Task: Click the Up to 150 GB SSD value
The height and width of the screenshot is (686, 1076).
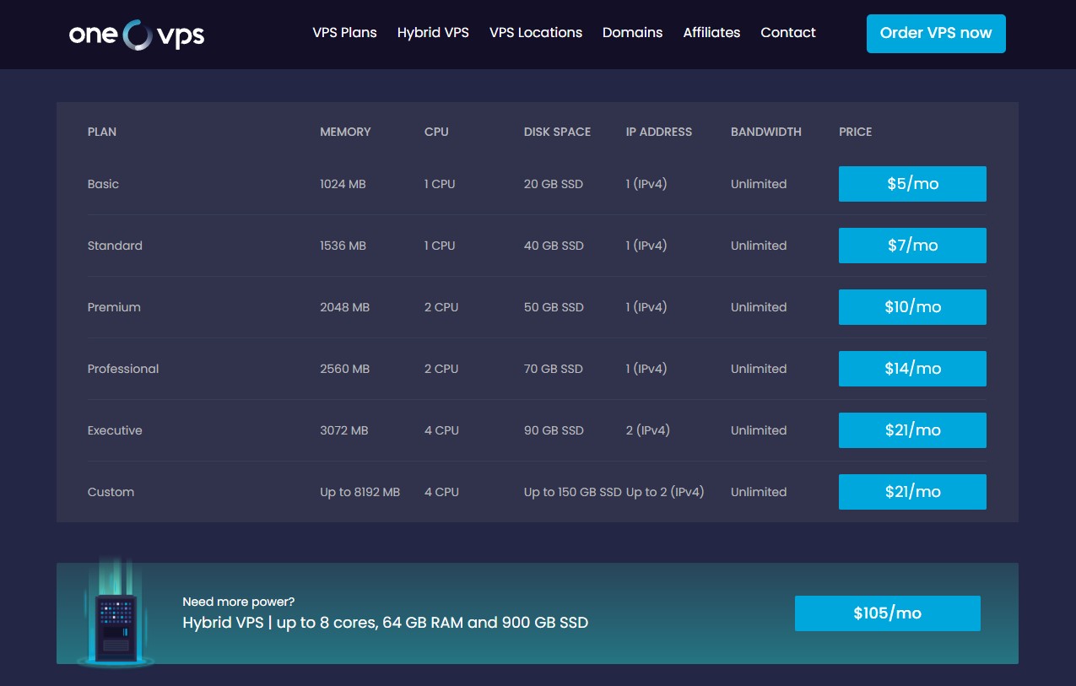Action: 573,492
